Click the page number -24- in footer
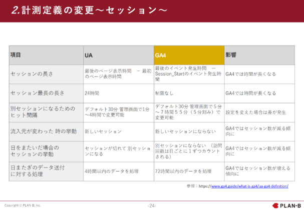Viewport: 304px width, 210px height. [x=152, y=205]
